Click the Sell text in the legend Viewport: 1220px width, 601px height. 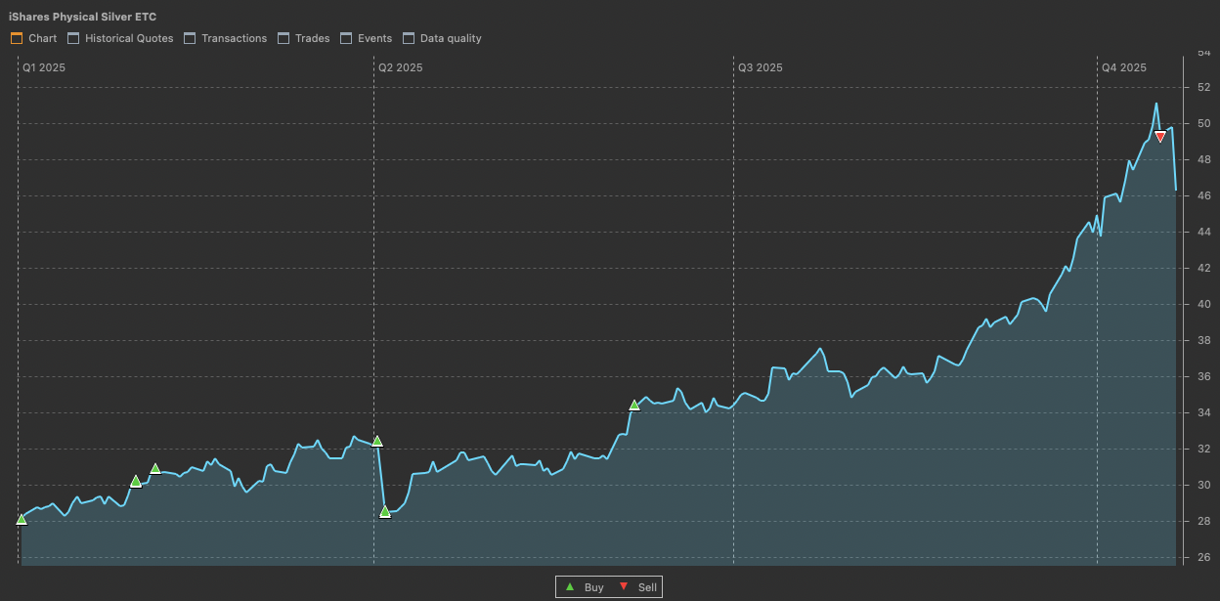coord(647,587)
